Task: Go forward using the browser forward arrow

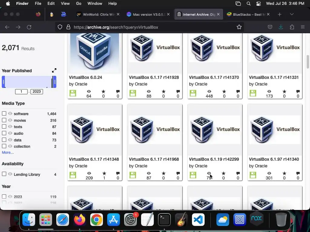Action: click(x=18, y=27)
